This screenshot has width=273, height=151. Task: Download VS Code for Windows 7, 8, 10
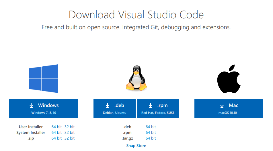44,108
